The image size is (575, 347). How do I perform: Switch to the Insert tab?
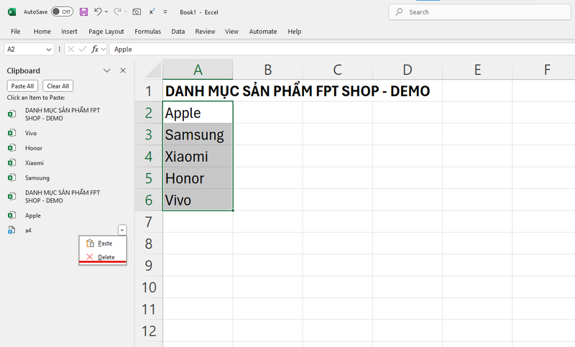(69, 32)
